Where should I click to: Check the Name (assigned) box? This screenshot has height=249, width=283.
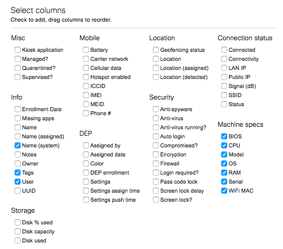18,136
